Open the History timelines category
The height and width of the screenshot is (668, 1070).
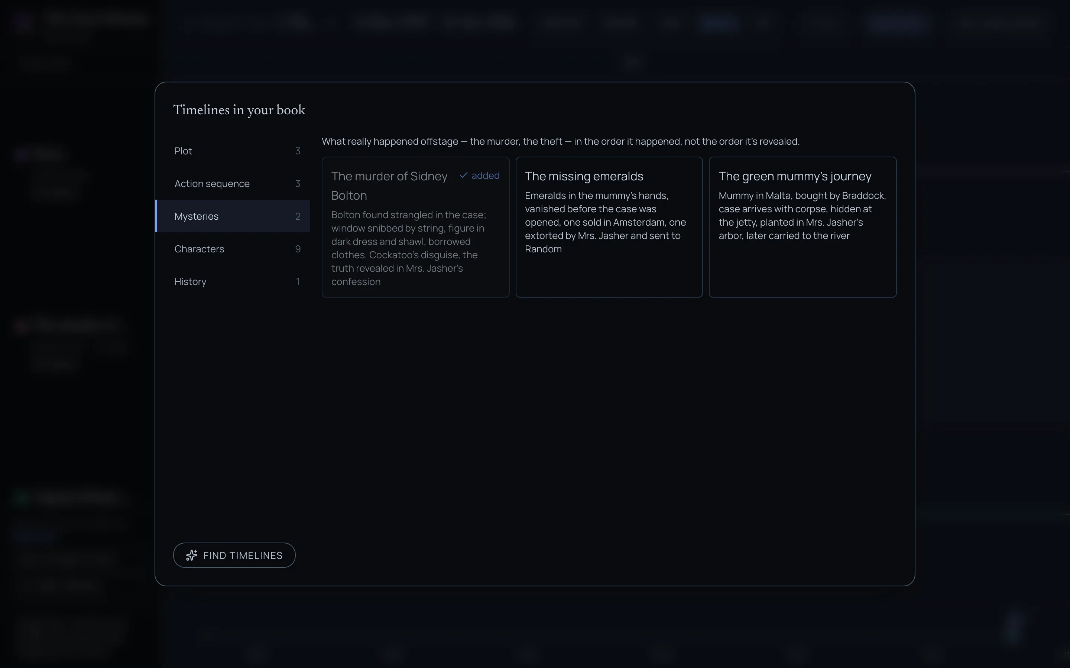233,281
